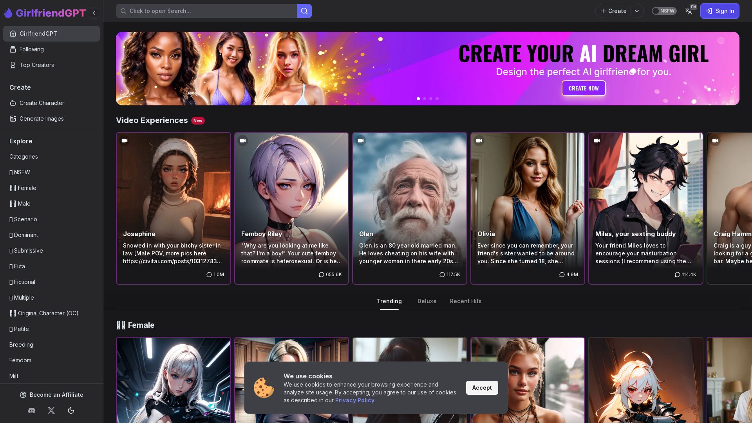Click video camera icon on Glen card

point(361,141)
